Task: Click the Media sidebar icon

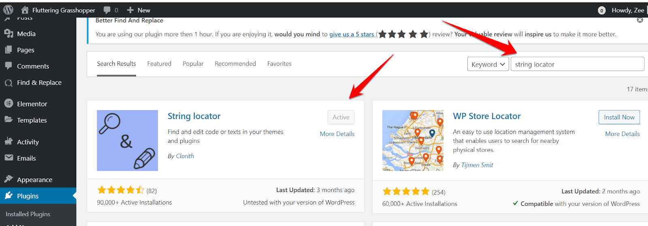Action: click(x=9, y=33)
